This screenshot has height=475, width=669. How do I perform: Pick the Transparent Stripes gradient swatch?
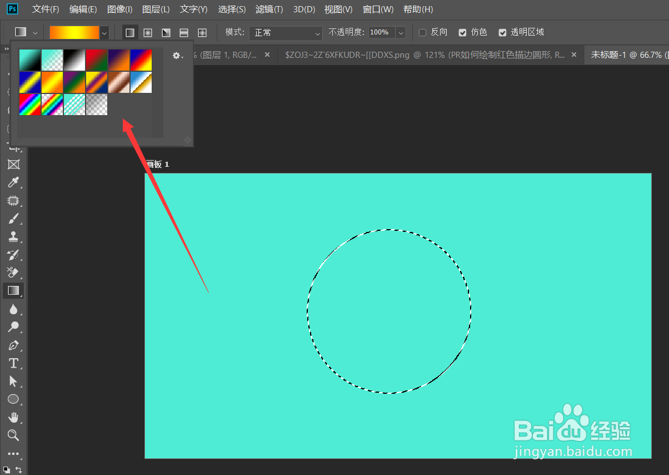[x=74, y=105]
